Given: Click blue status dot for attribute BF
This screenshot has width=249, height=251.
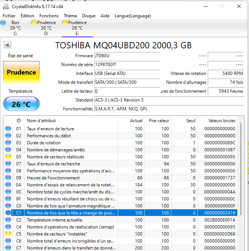Looking at the screenshot, I should [x=8, y=199].
